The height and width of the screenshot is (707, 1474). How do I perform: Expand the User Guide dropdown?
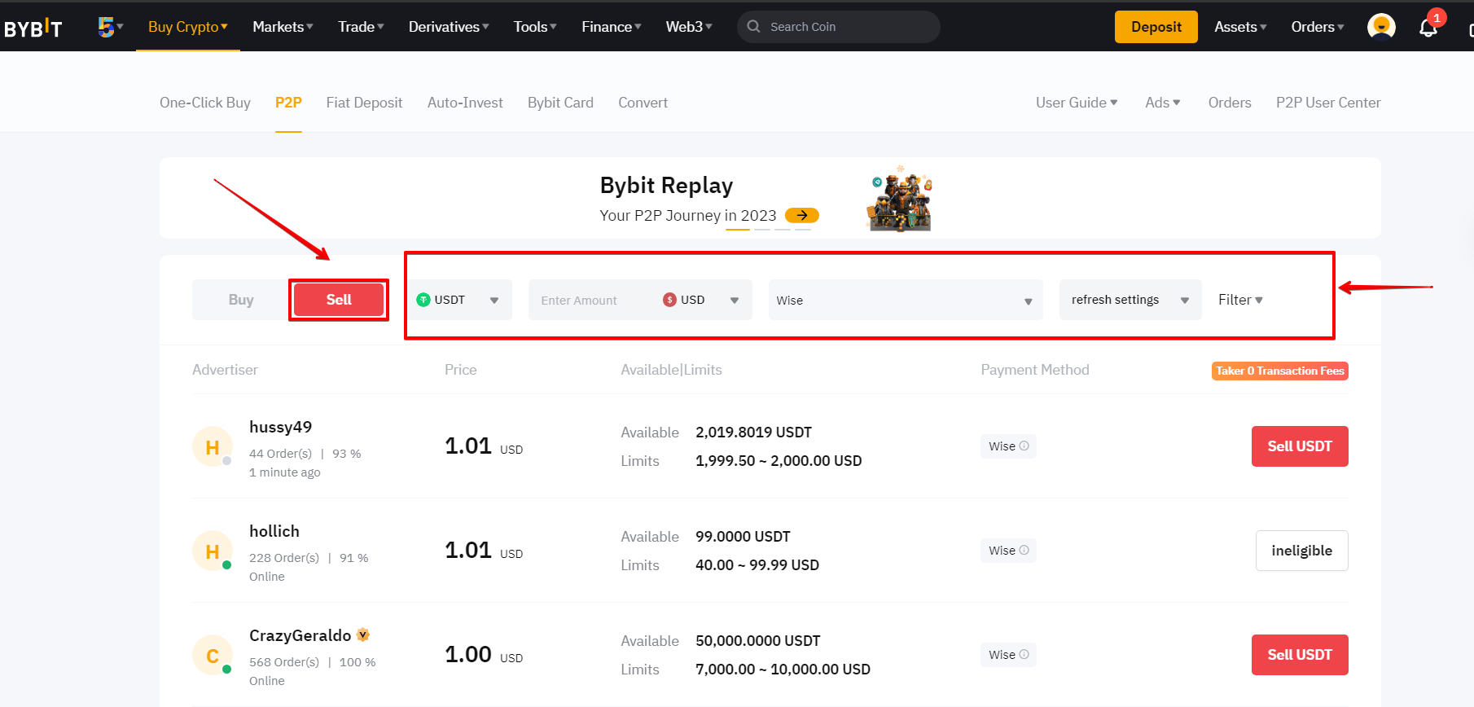click(x=1077, y=103)
